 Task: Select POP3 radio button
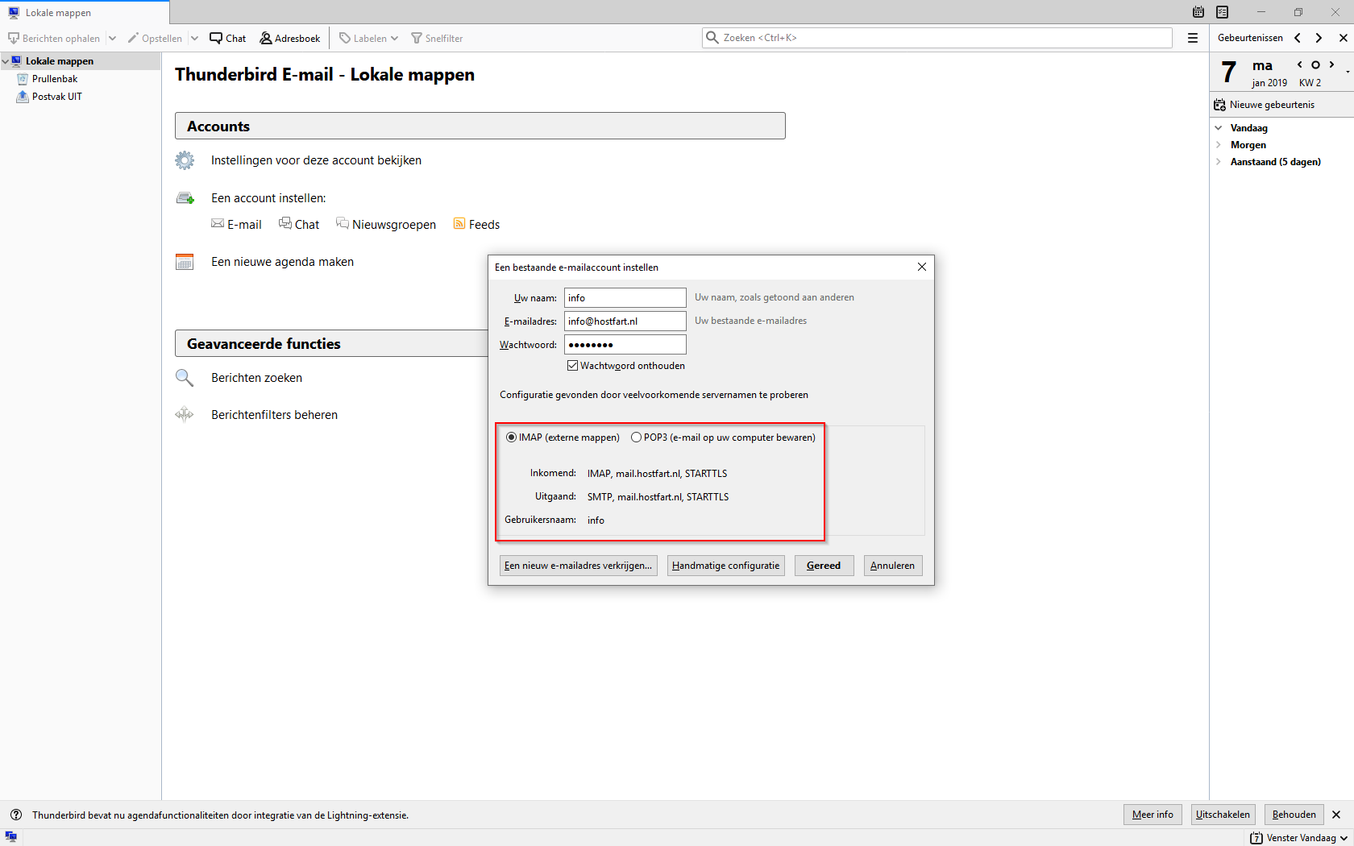point(636,438)
